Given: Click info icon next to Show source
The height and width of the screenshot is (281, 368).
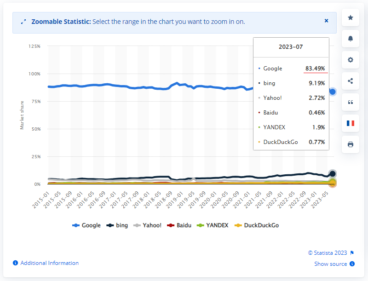Looking at the screenshot, I should (x=352, y=264).
